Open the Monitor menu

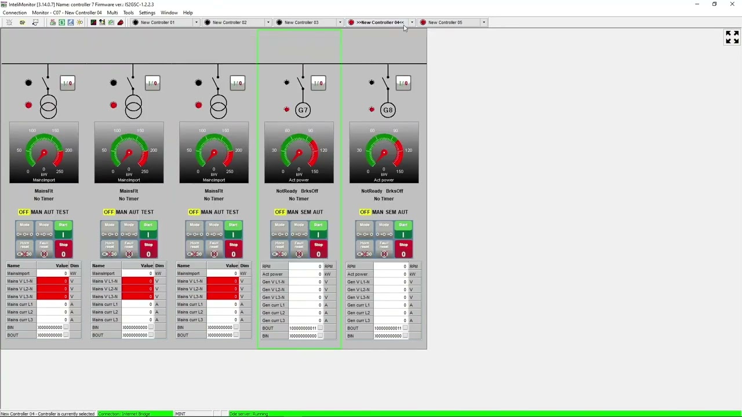click(67, 13)
